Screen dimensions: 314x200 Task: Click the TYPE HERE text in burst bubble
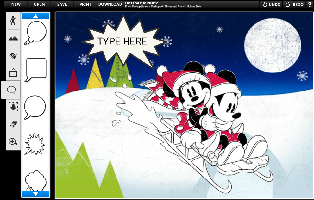(x=122, y=41)
